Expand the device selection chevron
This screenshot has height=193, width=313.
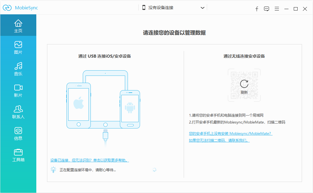203,8
